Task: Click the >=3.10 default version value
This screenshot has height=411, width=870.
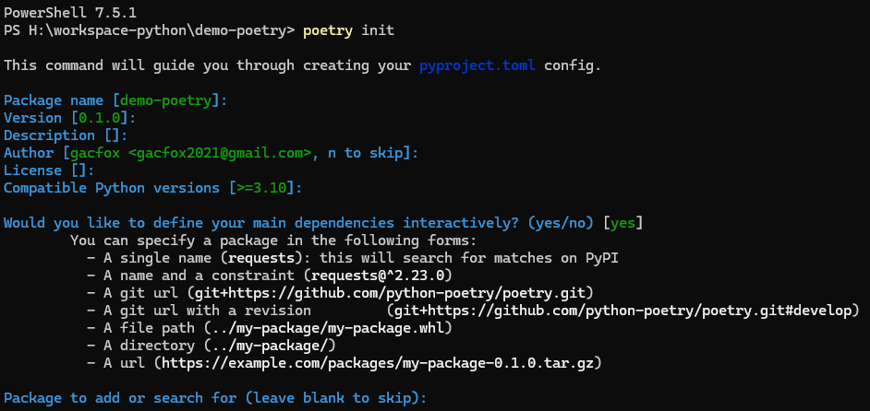Action: click(x=261, y=188)
